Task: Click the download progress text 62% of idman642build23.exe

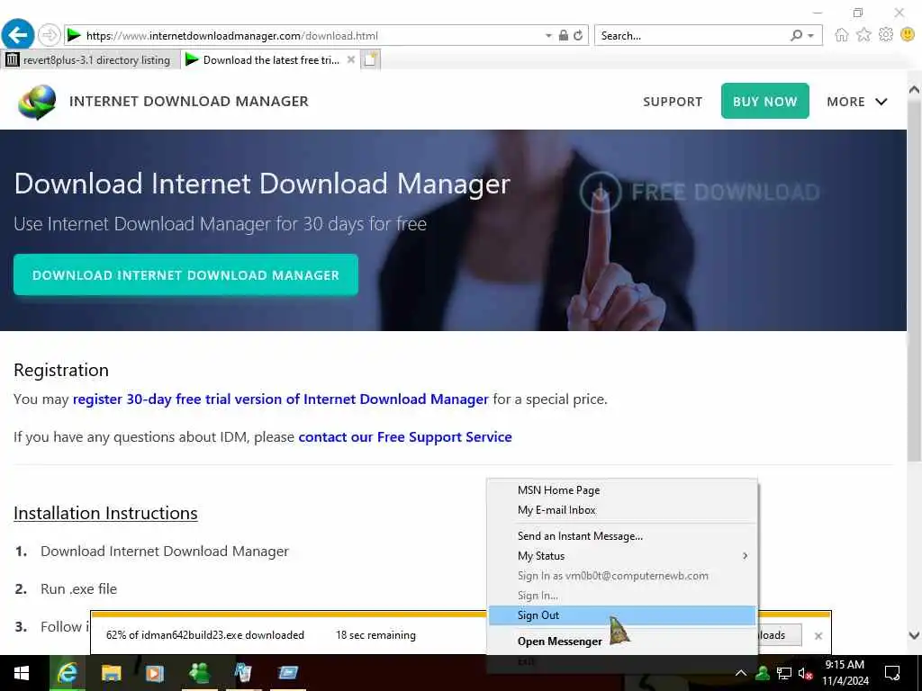Action: tap(205, 635)
